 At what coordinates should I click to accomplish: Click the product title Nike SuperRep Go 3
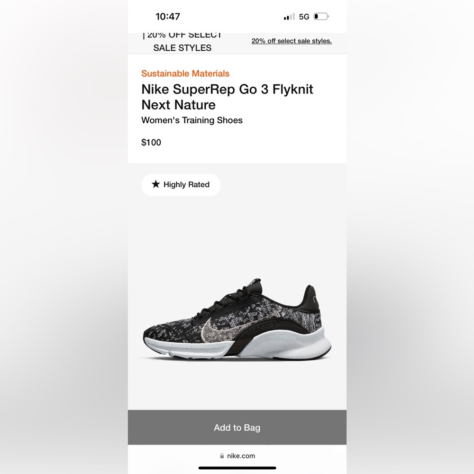227,89
